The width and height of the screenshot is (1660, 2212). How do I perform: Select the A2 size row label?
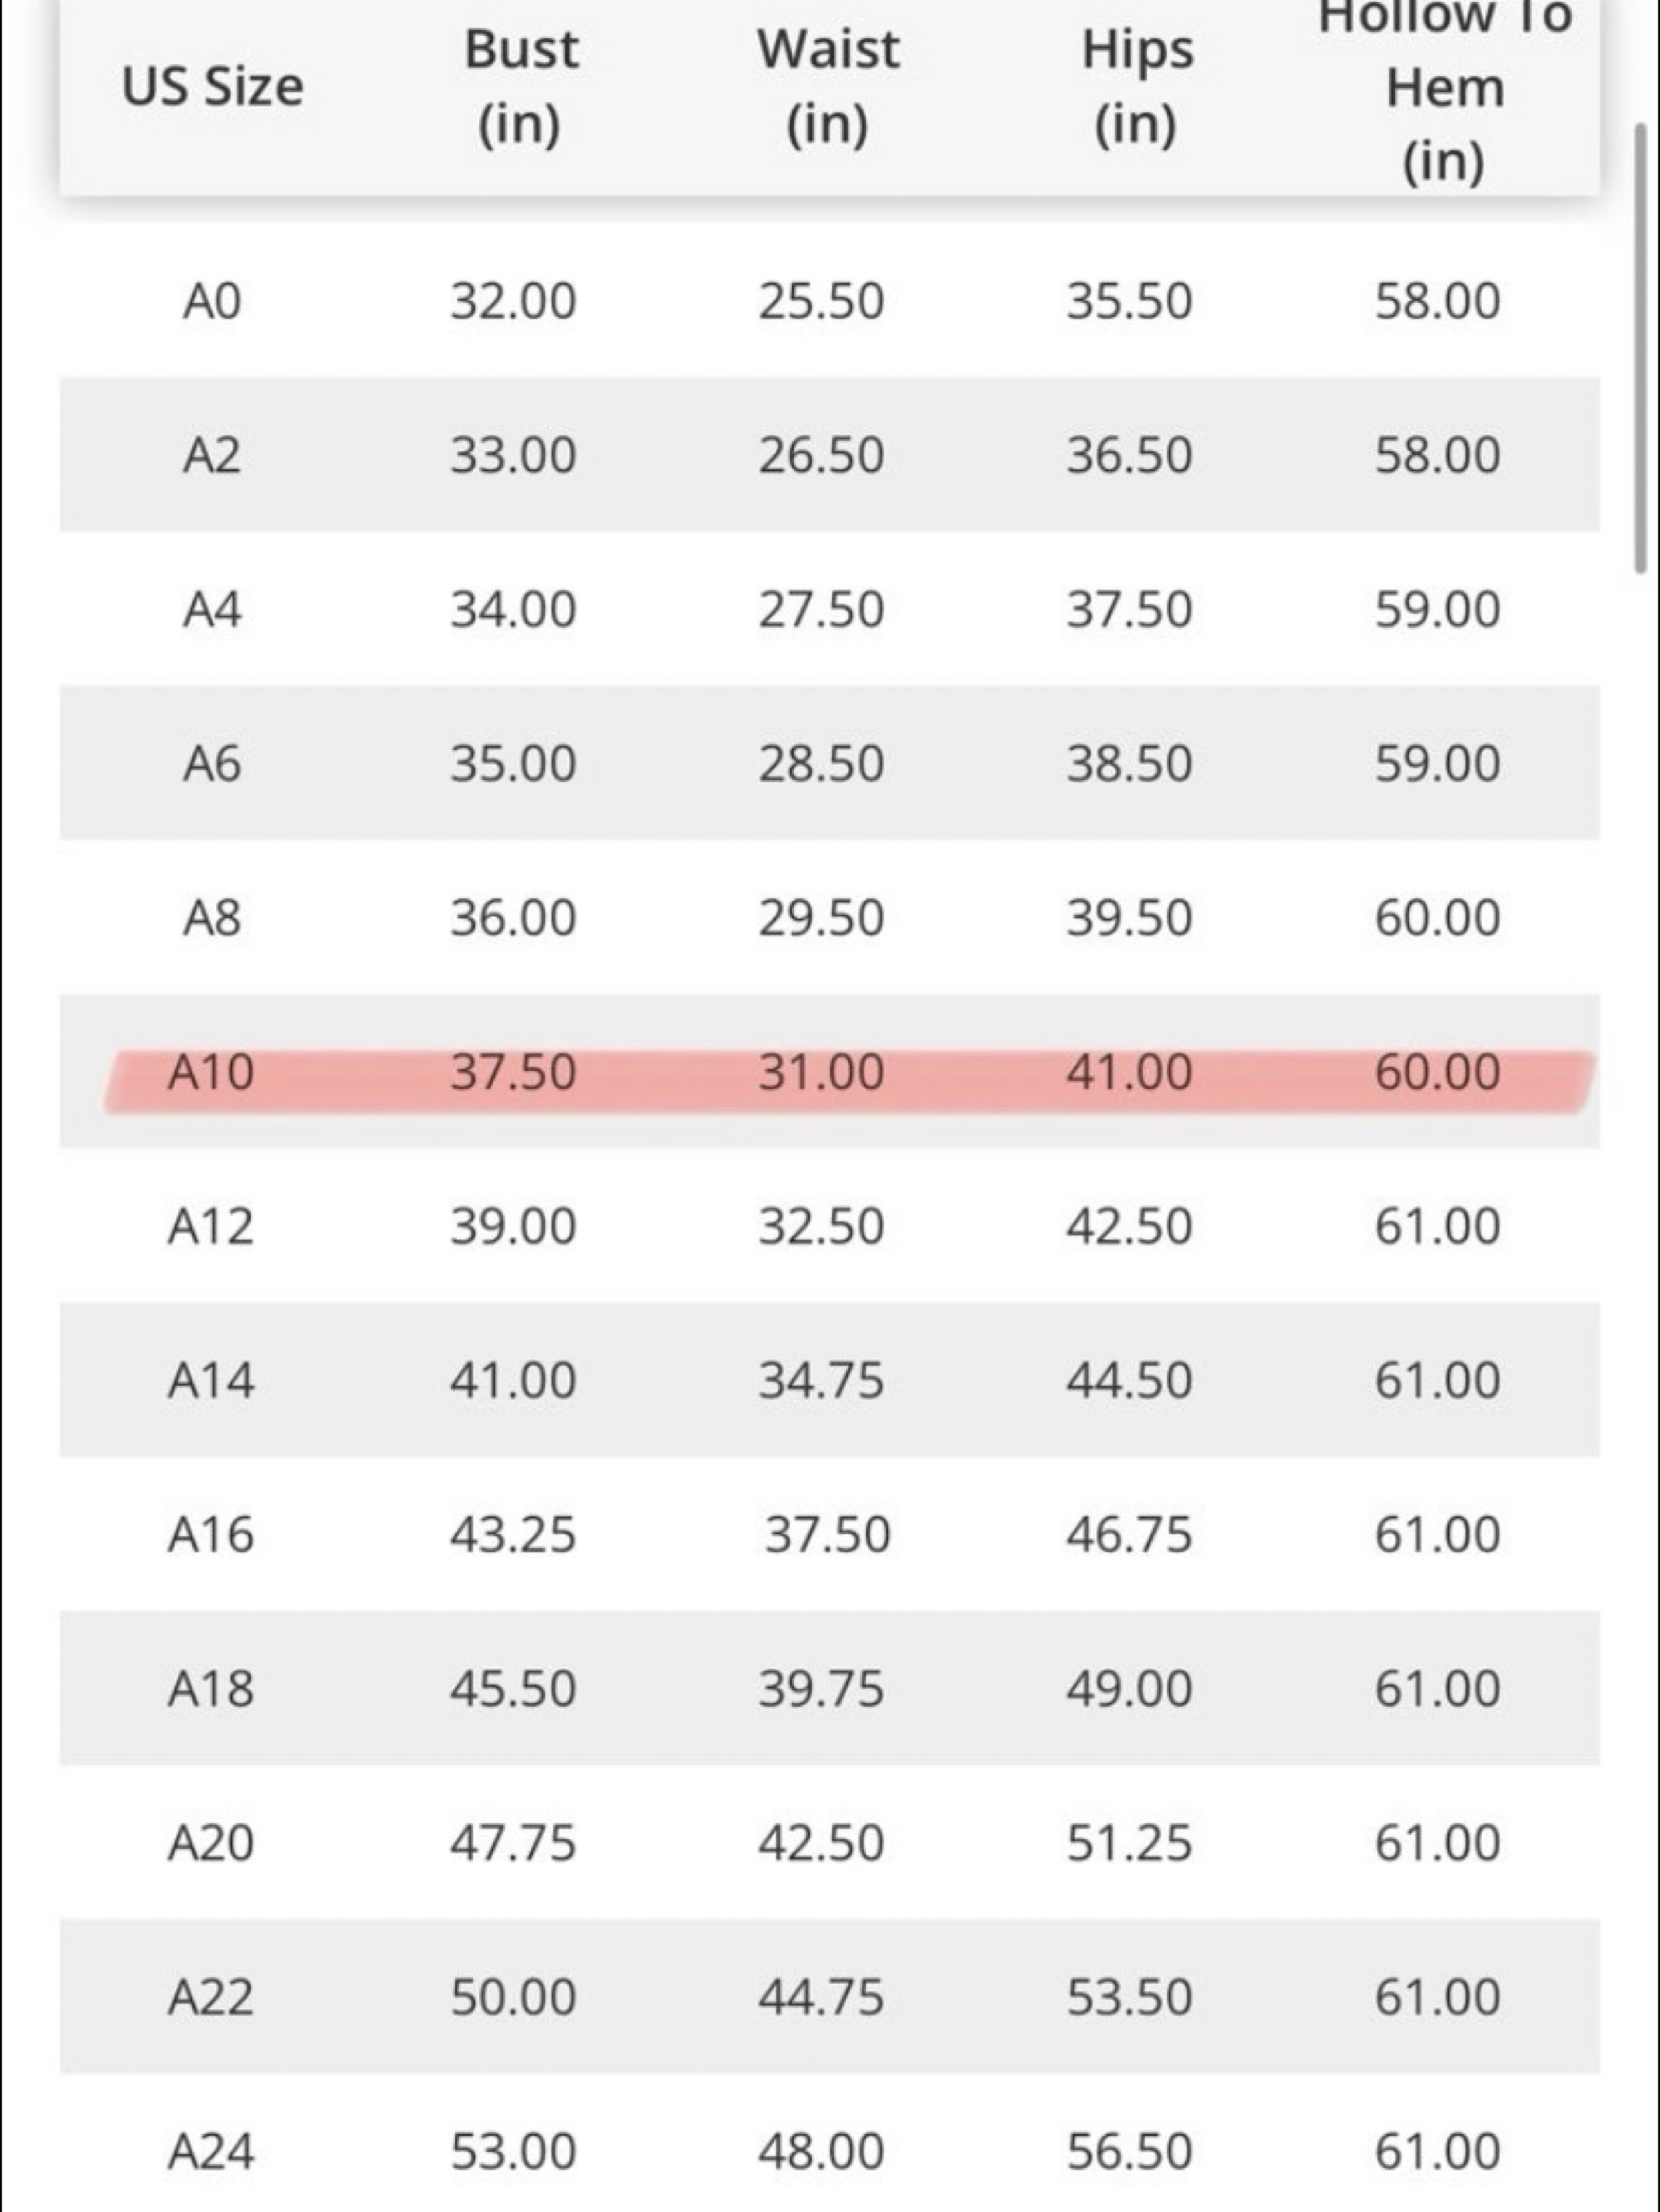pos(212,455)
